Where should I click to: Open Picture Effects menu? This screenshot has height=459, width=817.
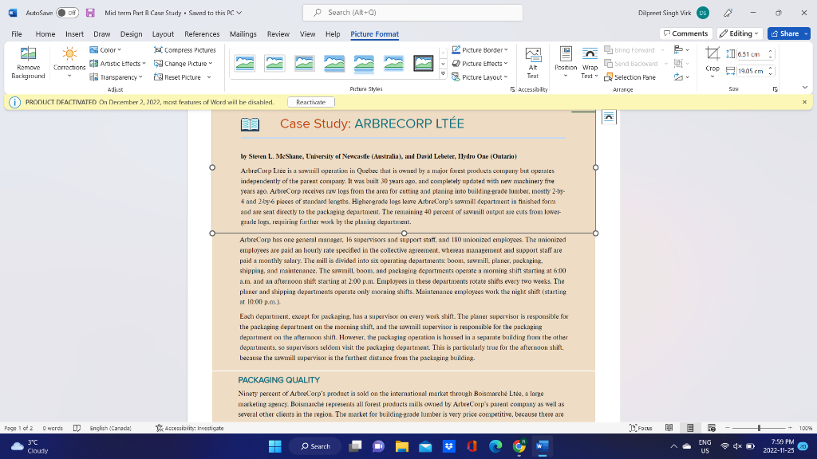coord(480,64)
